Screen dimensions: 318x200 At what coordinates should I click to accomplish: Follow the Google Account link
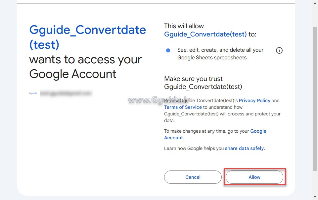coord(258,131)
